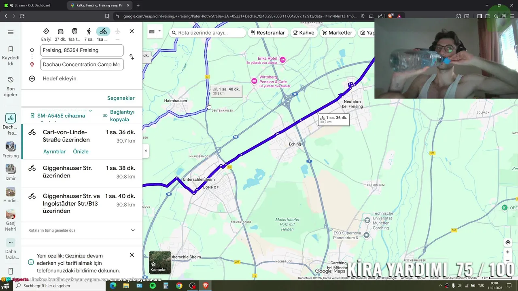The height and width of the screenshot is (291, 518).
Task: Bookmark this page icon
Action: (107, 16)
